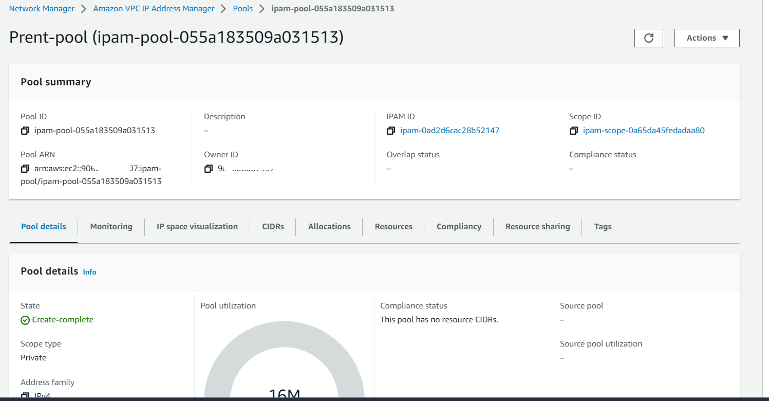This screenshot has height=401, width=769.
Task: Open Amazon VPC IP Address Manager breadcrumb
Action: [154, 9]
